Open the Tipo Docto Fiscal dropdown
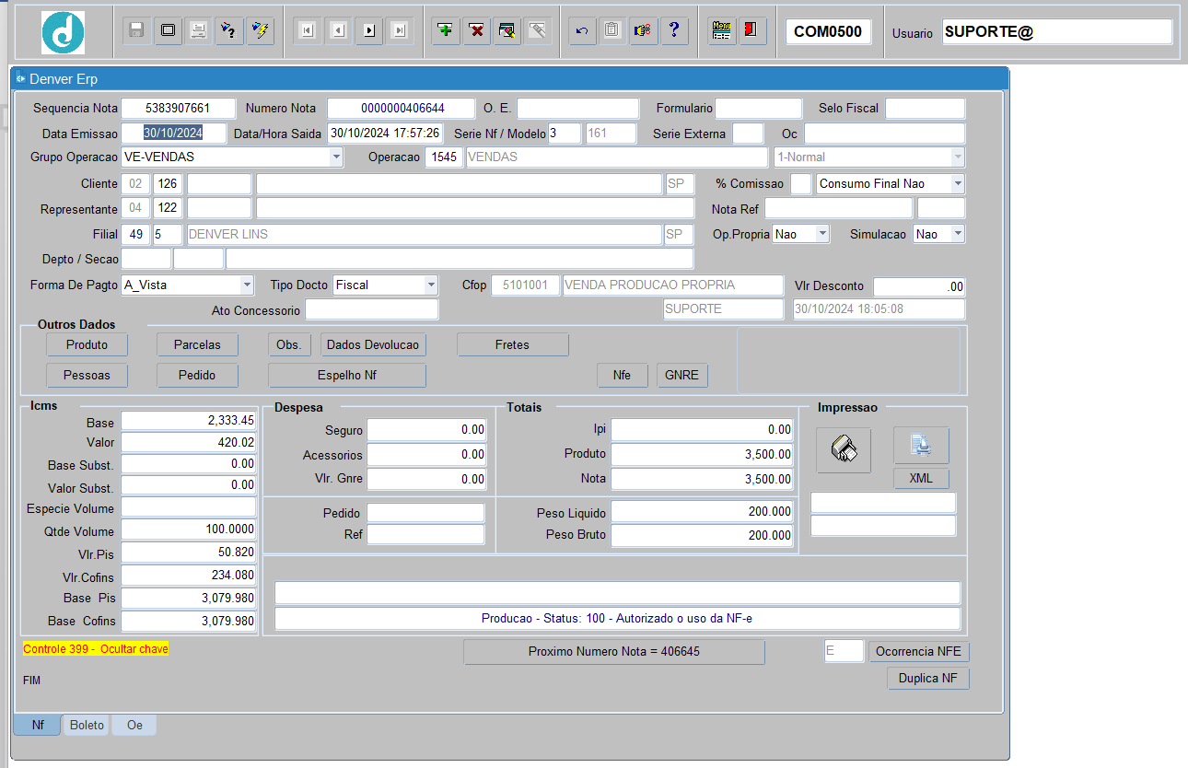Screen dimensions: 1188x768 pos(431,285)
